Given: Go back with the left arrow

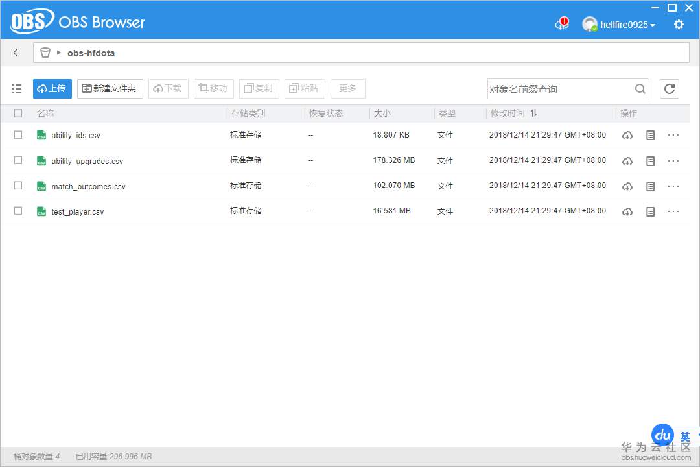Looking at the screenshot, I should click(16, 53).
